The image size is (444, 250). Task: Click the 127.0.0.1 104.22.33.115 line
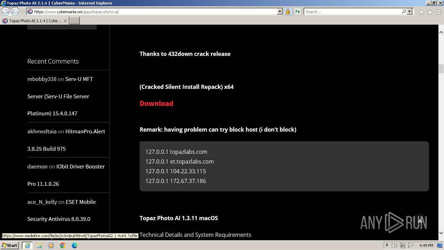(176, 171)
